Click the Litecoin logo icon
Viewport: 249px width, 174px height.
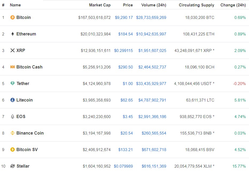(x=12, y=100)
